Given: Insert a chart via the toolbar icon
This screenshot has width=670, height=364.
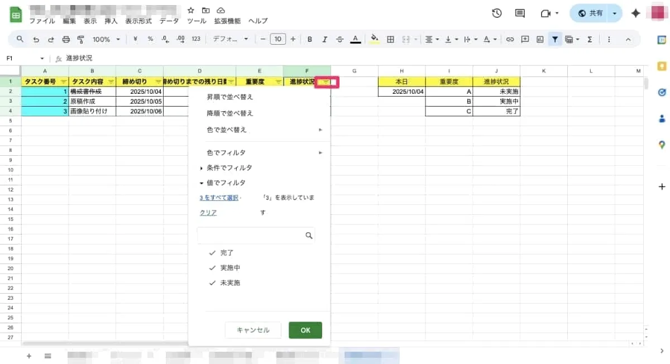Looking at the screenshot, I should click(539, 39).
